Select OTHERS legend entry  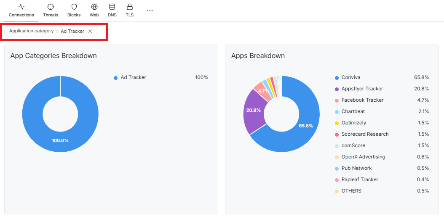351,191
